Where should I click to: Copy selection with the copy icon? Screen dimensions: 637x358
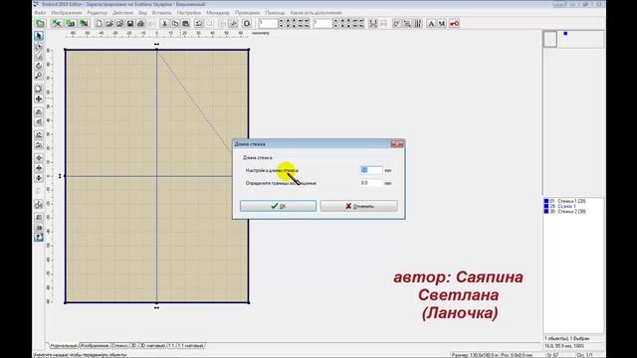[175, 24]
